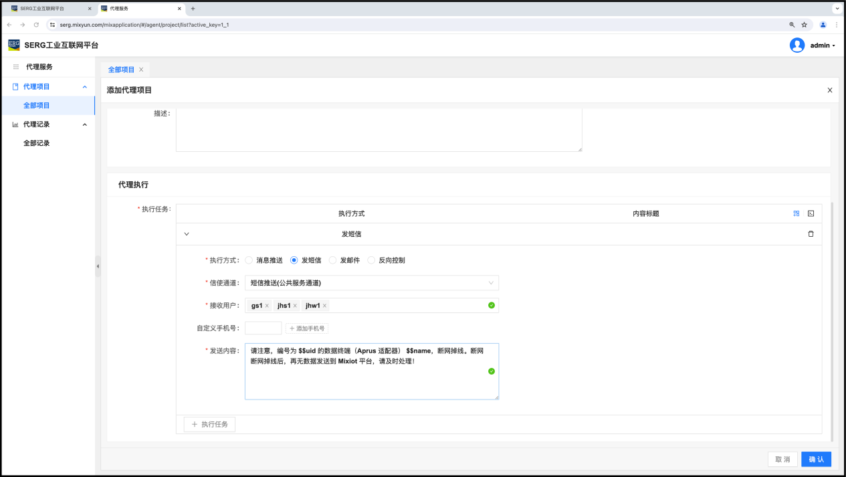This screenshot has width=846, height=477.
Task: Collapse the 代理项目 sidebar section
Action: pos(84,87)
